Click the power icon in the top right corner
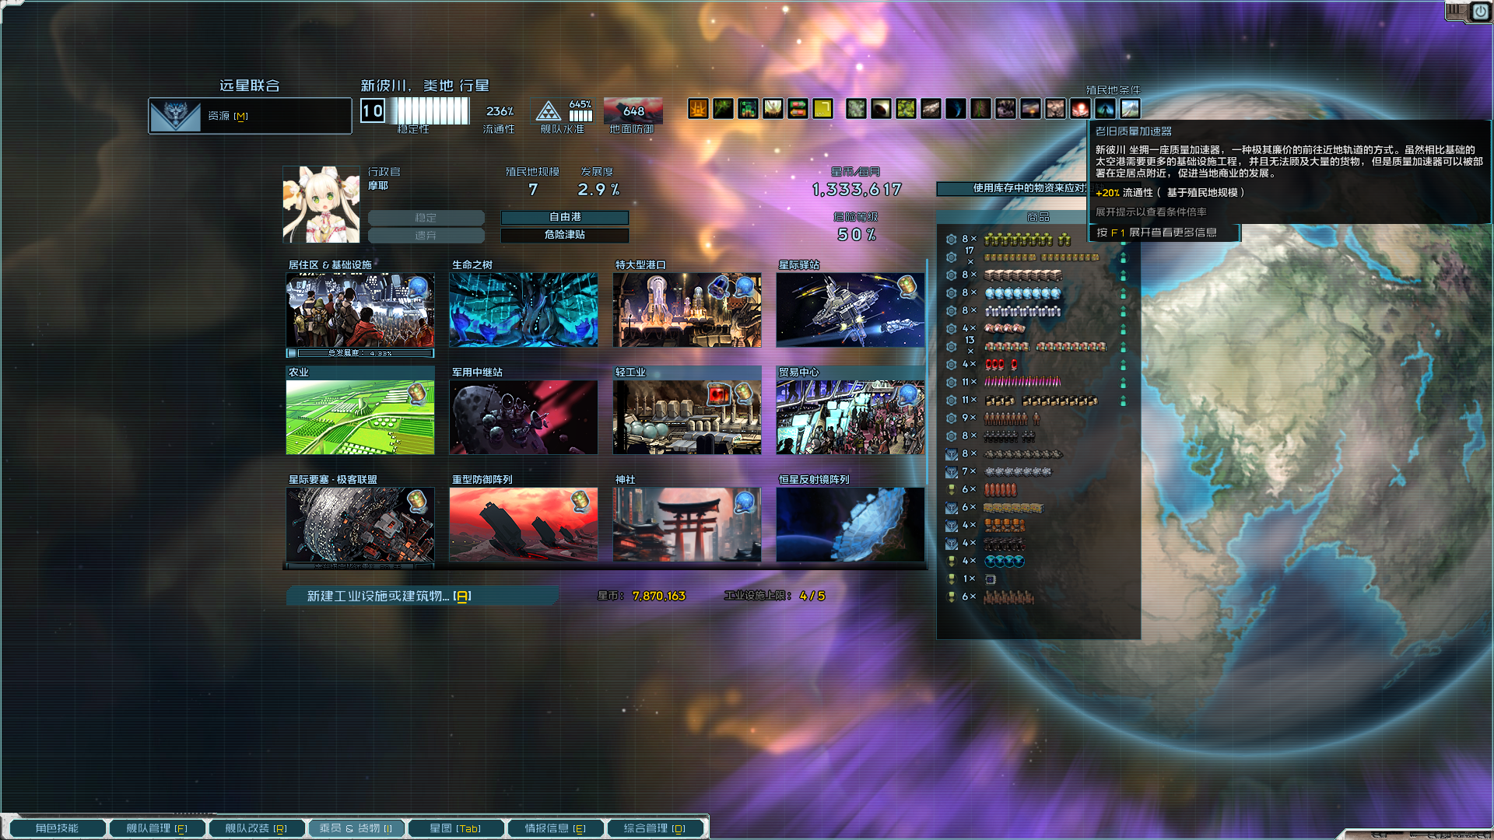The width and height of the screenshot is (1494, 840). pos(1479,12)
